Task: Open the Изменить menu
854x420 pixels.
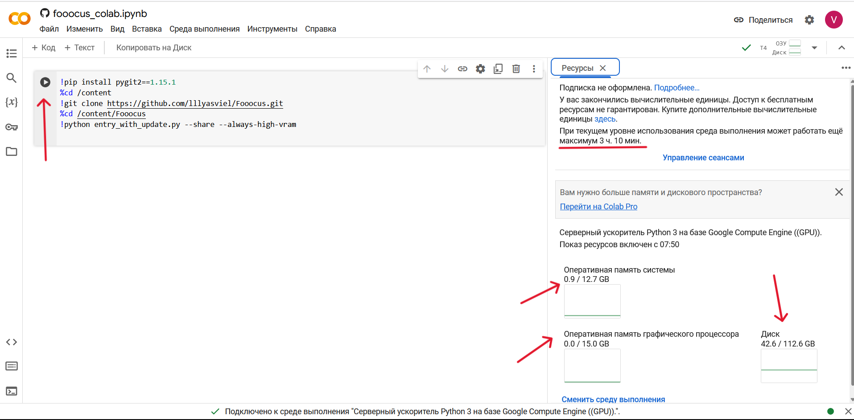Action: [85, 29]
